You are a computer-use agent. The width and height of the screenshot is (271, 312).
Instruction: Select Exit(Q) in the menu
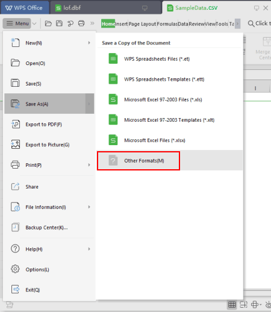point(49,290)
